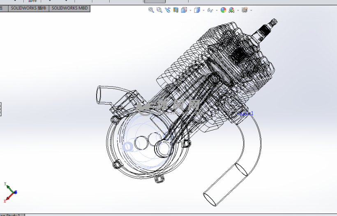Select the Motion Study 1 bottom tab
Image resolution: width=337 pixels, height=216 pixels.
[x=12, y=214]
